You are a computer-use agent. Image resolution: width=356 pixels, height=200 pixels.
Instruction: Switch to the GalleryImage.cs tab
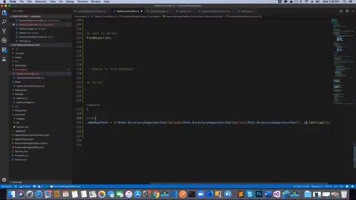[159, 11]
